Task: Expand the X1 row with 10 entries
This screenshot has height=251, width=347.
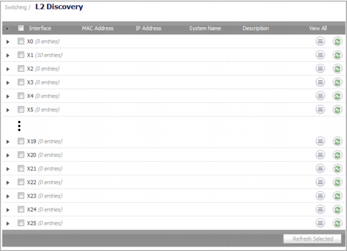Action: coord(8,55)
